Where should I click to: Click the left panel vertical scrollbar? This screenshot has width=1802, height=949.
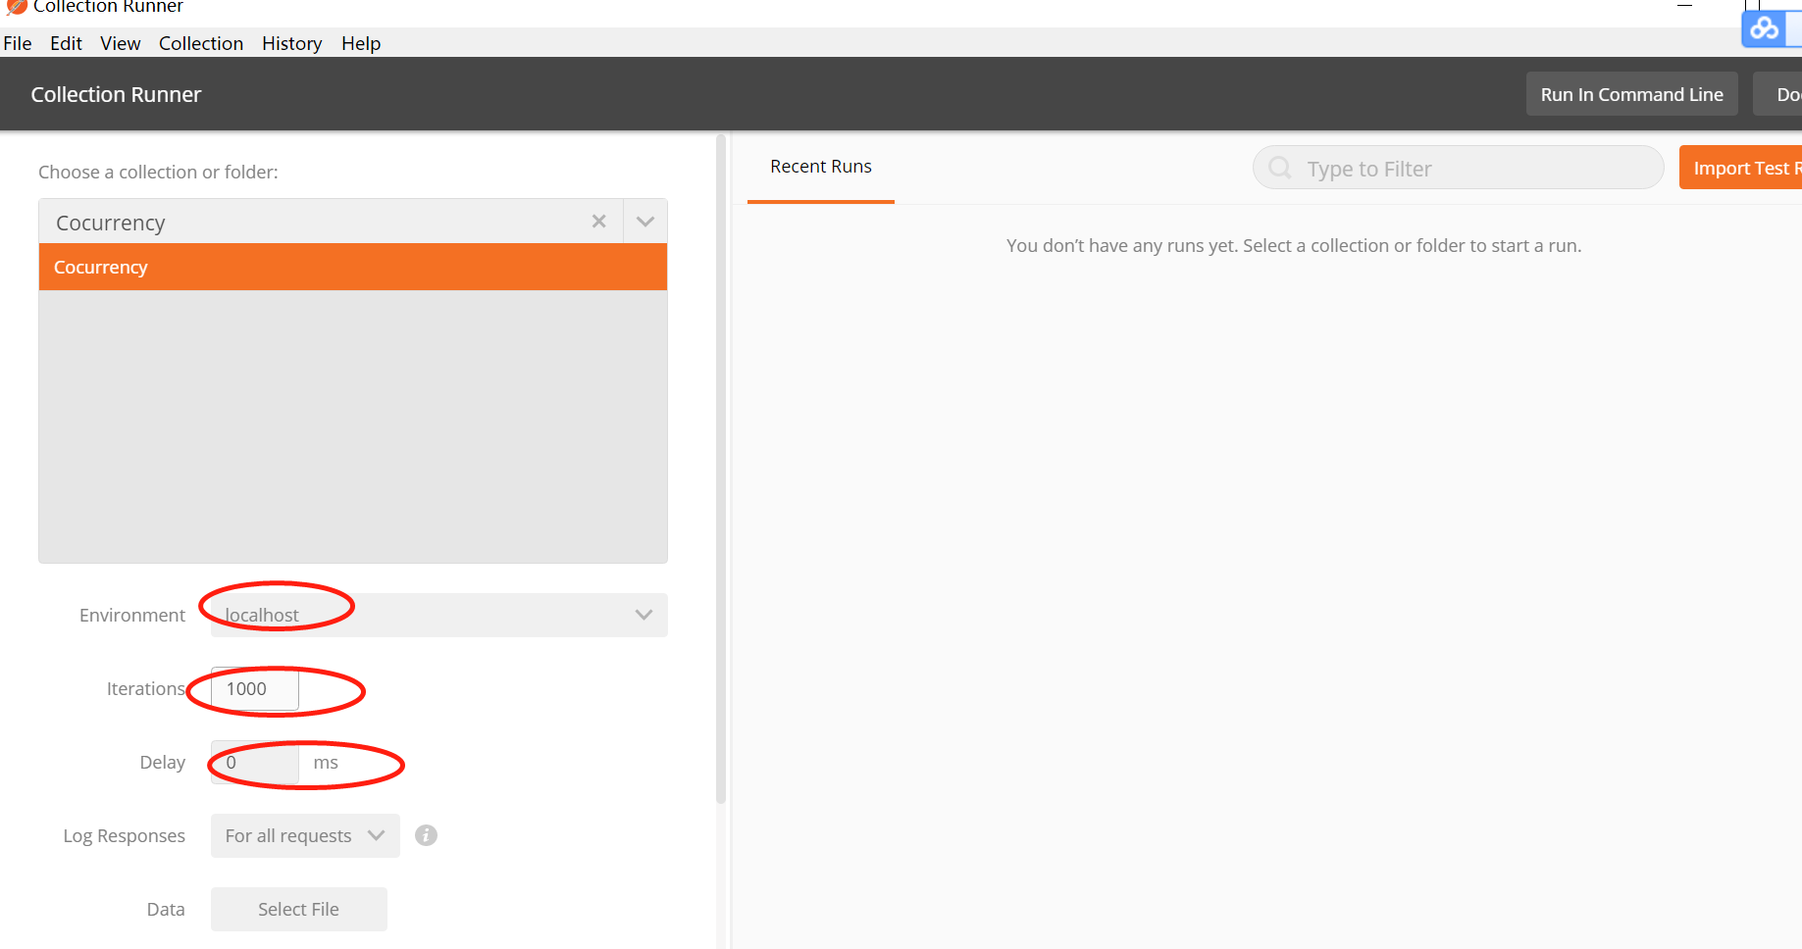tap(721, 471)
